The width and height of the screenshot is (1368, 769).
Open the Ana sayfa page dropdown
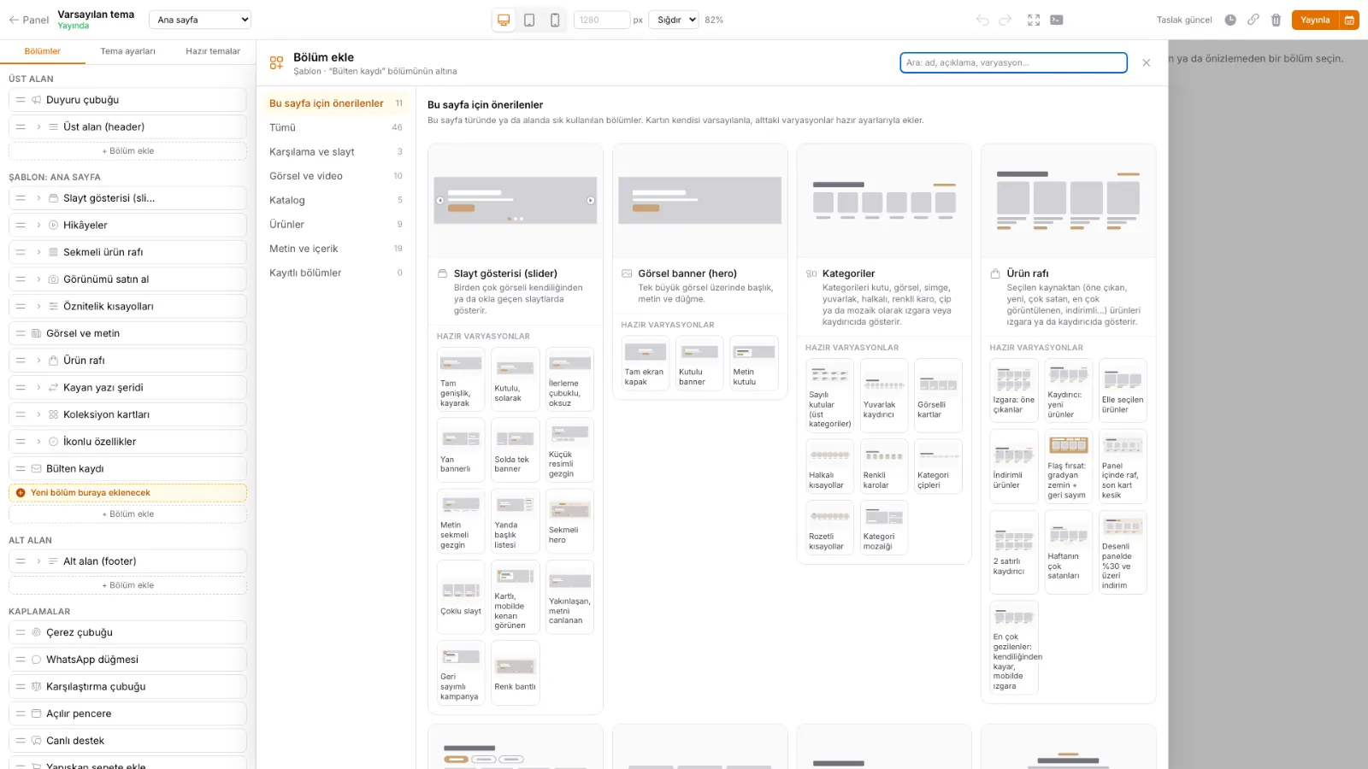coord(200,20)
